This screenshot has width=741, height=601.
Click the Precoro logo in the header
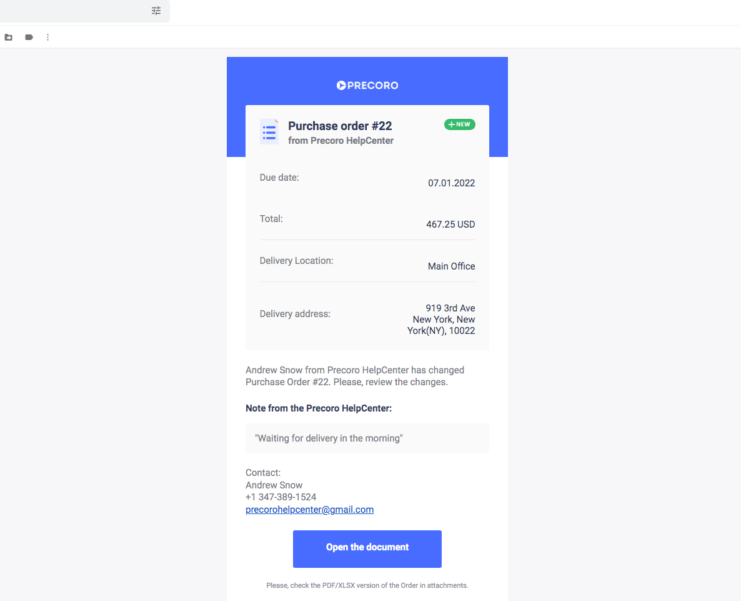point(367,86)
